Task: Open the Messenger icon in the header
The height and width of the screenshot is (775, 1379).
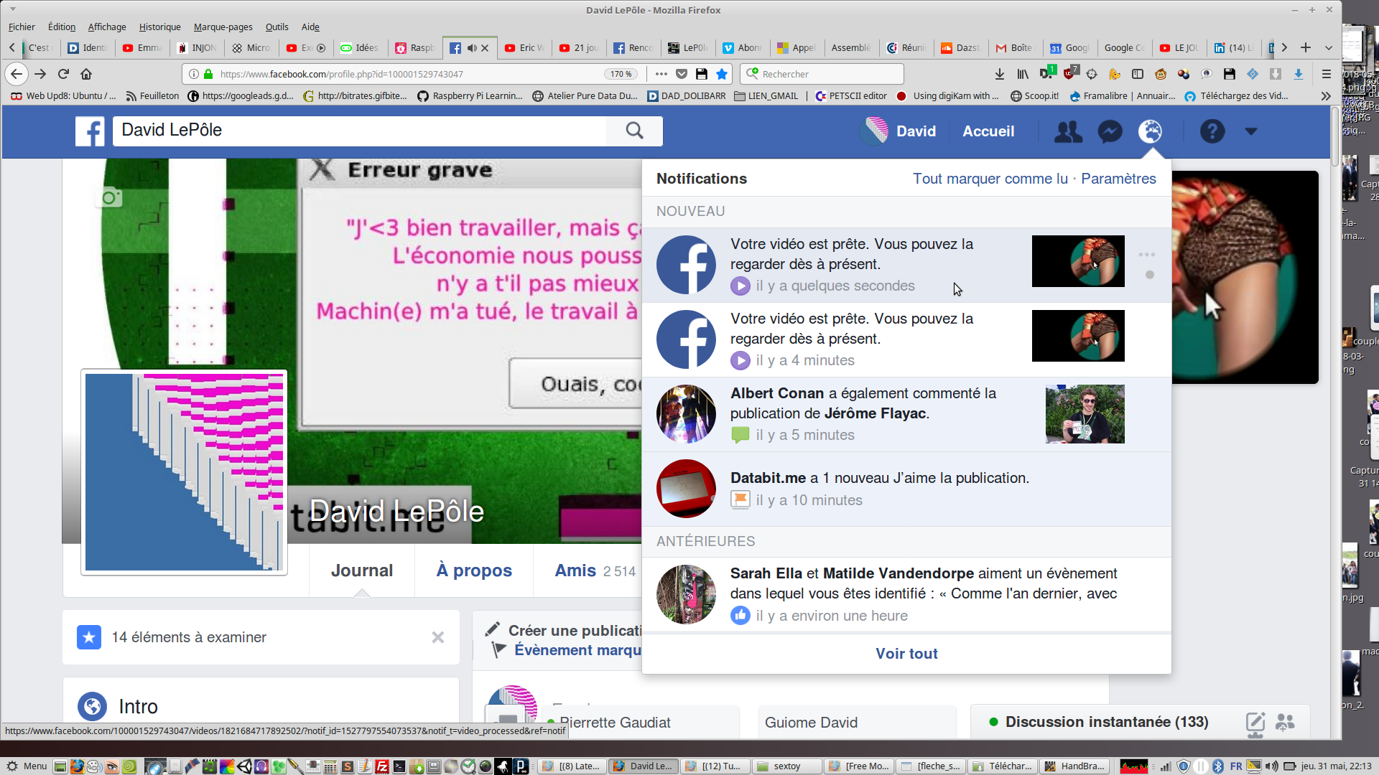Action: [1110, 131]
